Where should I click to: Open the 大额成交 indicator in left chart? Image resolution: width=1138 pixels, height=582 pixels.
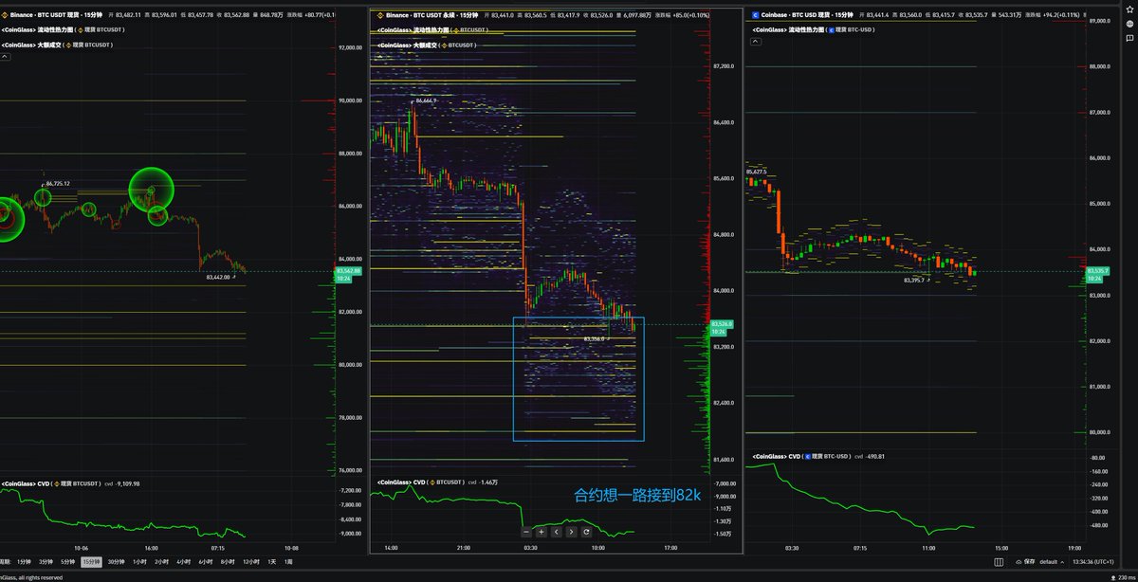point(57,44)
